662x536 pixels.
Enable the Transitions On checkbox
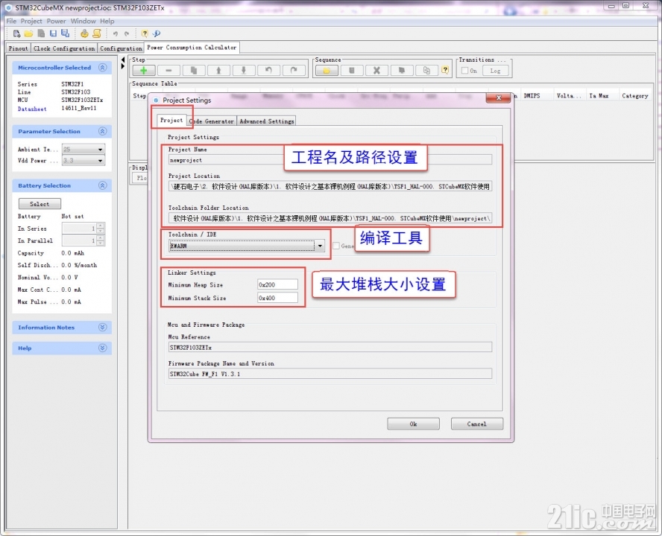[465, 71]
